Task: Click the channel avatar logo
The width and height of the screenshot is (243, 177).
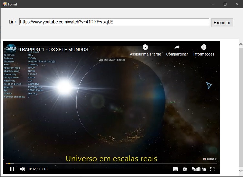Action: coord(11,49)
